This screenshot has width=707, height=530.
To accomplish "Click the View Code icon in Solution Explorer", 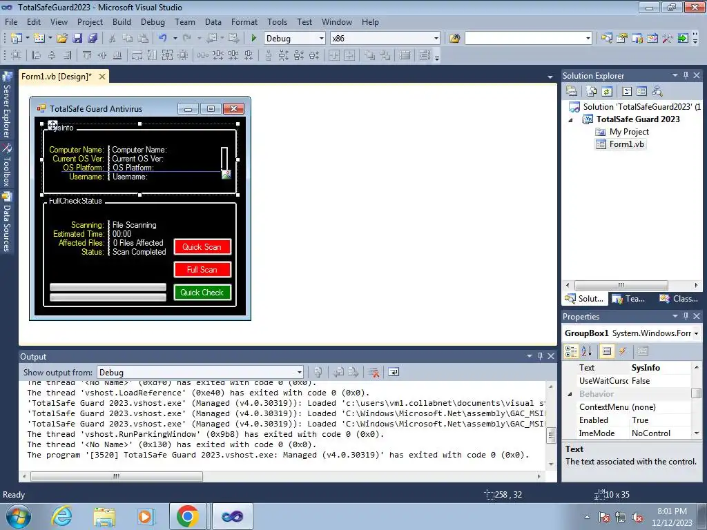I will click(x=627, y=91).
